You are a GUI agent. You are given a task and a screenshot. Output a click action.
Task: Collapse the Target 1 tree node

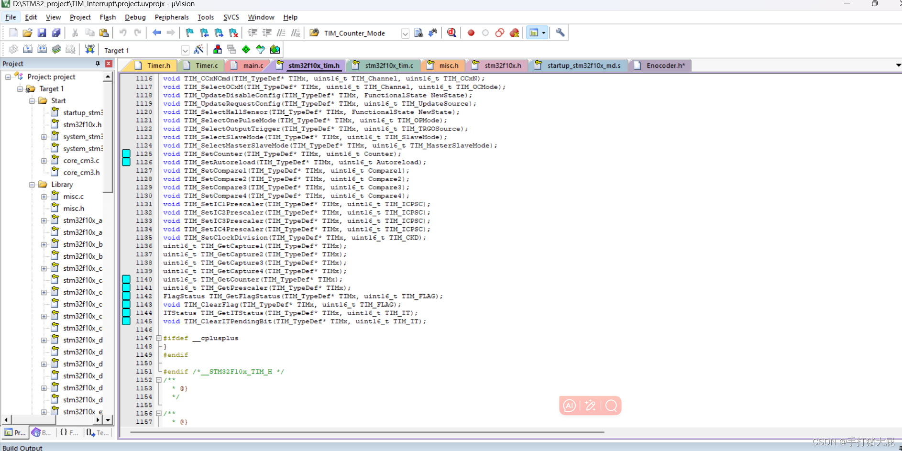20,89
